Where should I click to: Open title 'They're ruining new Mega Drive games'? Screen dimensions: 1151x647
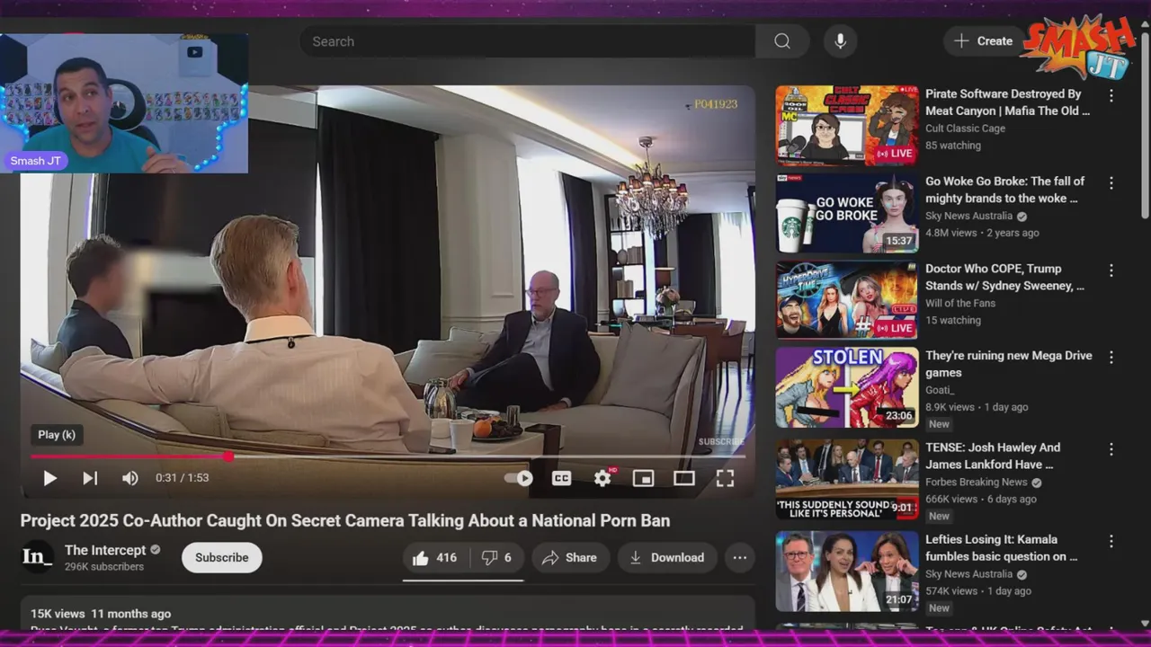(x=1009, y=364)
